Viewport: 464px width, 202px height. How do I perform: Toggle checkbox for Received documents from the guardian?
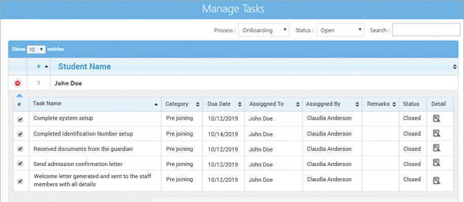click(20, 149)
